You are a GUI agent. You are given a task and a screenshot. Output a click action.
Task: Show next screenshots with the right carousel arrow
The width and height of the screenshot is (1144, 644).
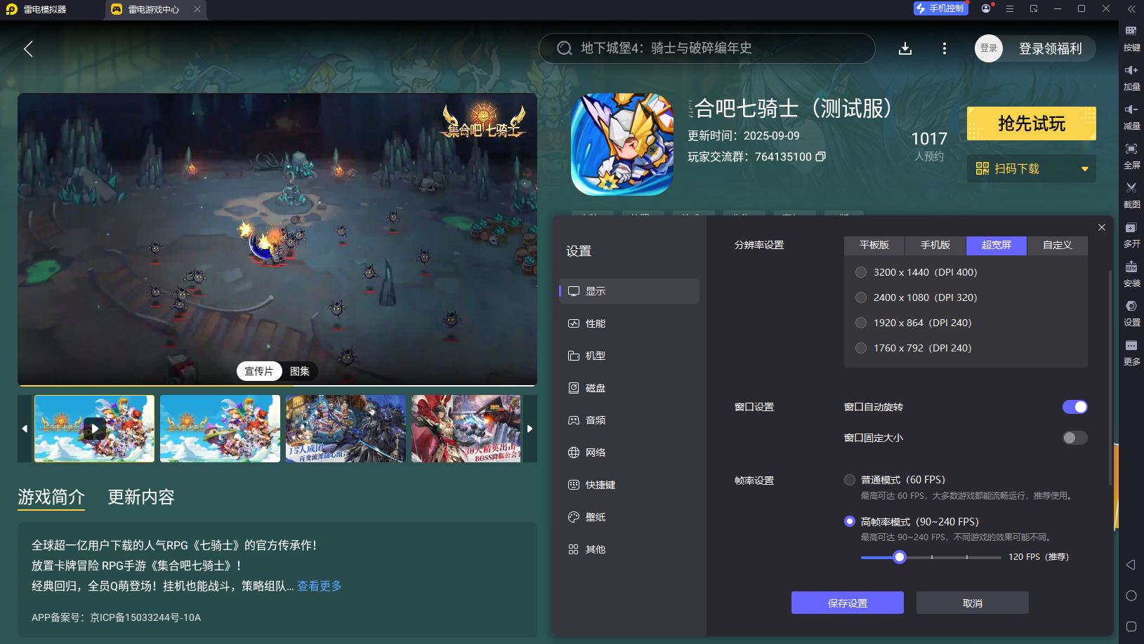[530, 429]
